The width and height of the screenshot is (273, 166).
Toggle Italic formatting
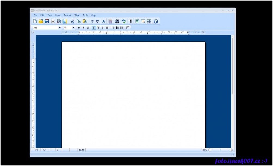coord(83,28)
